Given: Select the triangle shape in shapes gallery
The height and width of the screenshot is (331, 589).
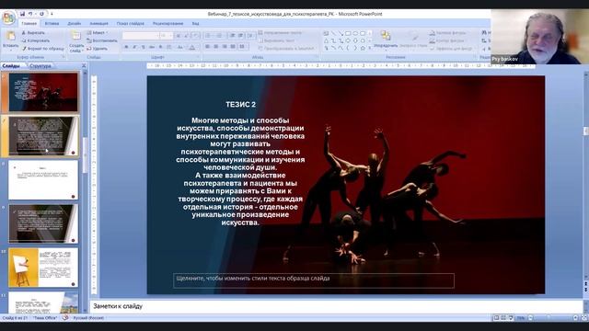Looking at the screenshot, I should [327, 40].
